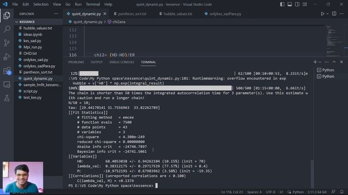Open the File menu
348x195 pixels.
(x=15, y=4)
